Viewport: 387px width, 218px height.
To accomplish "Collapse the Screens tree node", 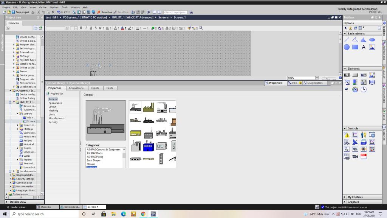I will pyautogui.click(x=17, y=114).
